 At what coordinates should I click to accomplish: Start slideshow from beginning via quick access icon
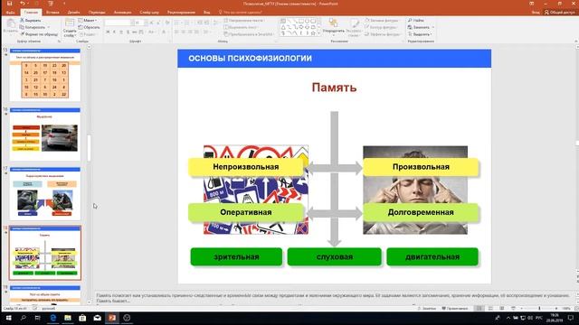click(x=51, y=4)
